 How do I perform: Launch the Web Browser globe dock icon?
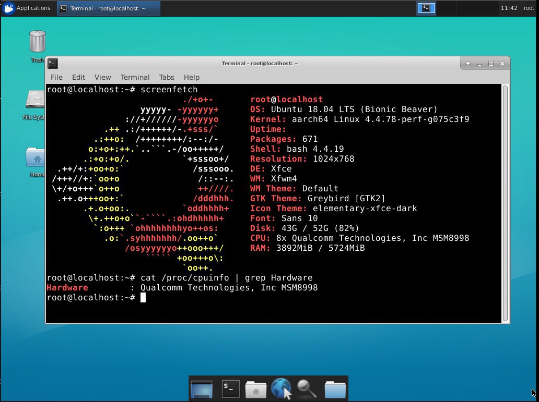coord(281,388)
